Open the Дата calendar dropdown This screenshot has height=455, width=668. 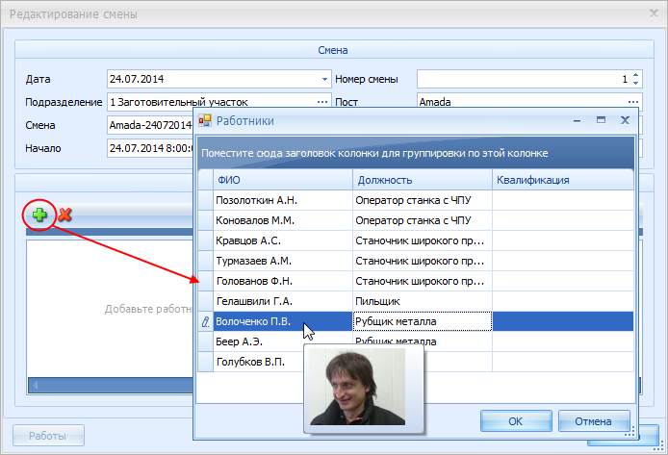click(x=324, y=79)
